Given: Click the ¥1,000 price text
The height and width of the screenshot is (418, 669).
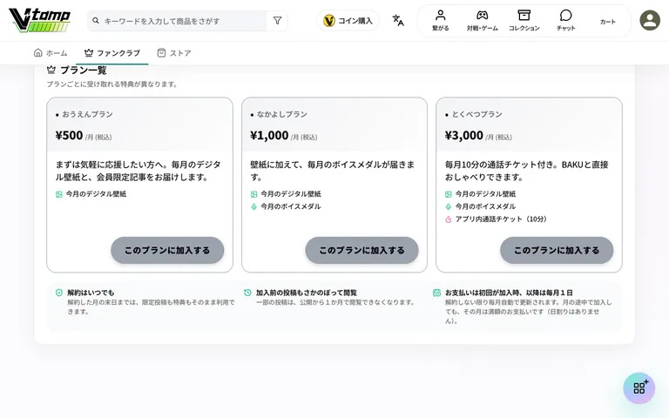Looking at the screenshot, I should (x=269, y=135).
